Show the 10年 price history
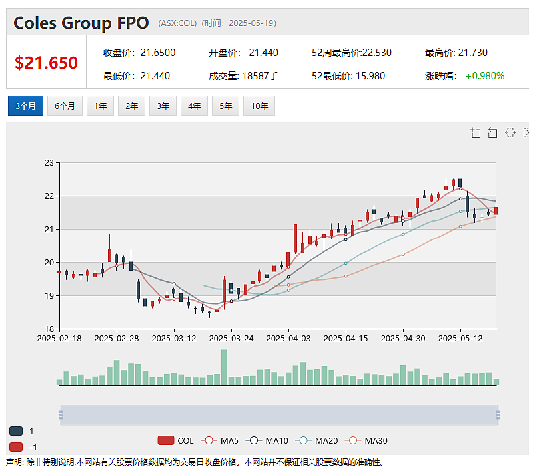This screenshot has width=539, height=475. [259, 106]
